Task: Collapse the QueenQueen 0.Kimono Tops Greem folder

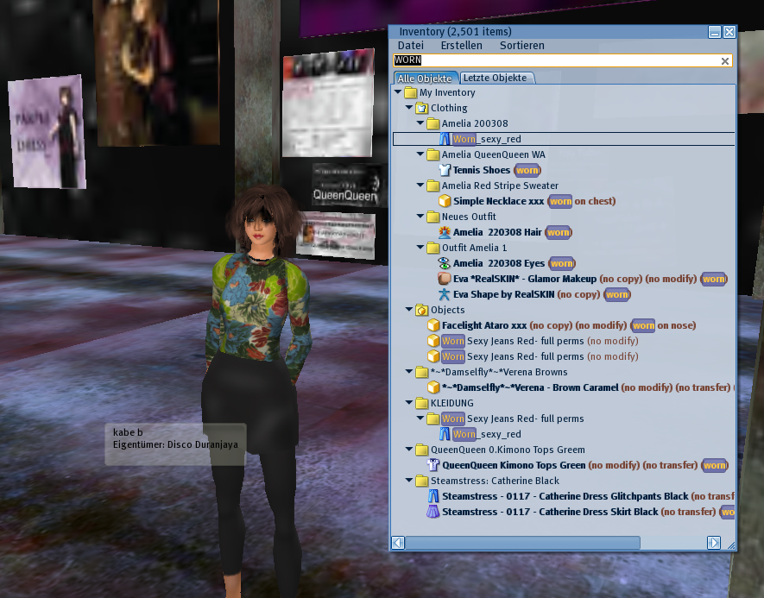Action: coord(409,449)
